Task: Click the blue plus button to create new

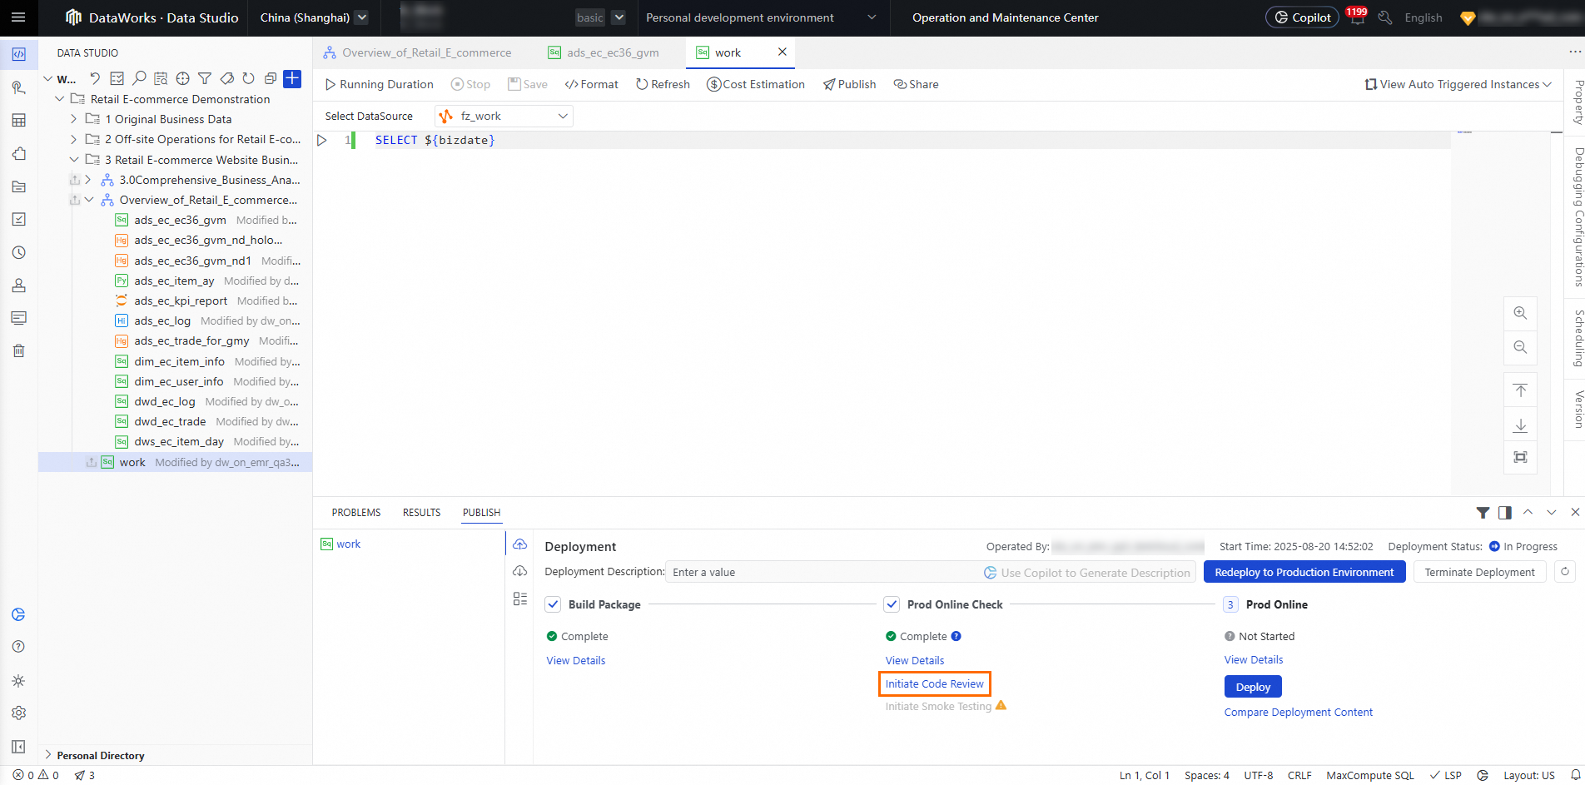Action: 292,78
